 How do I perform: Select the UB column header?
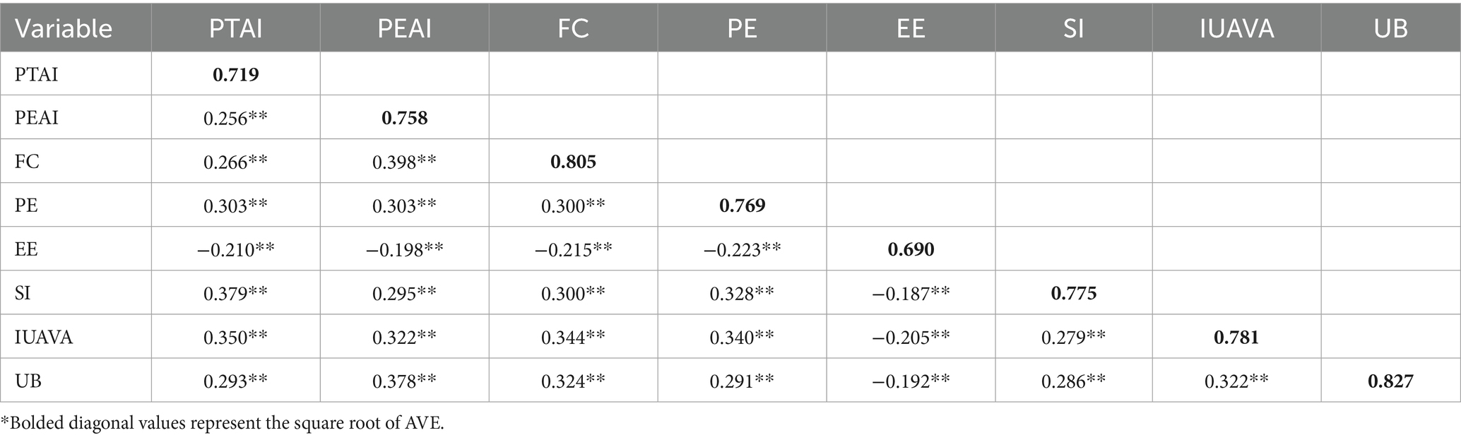pyautogui.click(x=1390, y=28)
